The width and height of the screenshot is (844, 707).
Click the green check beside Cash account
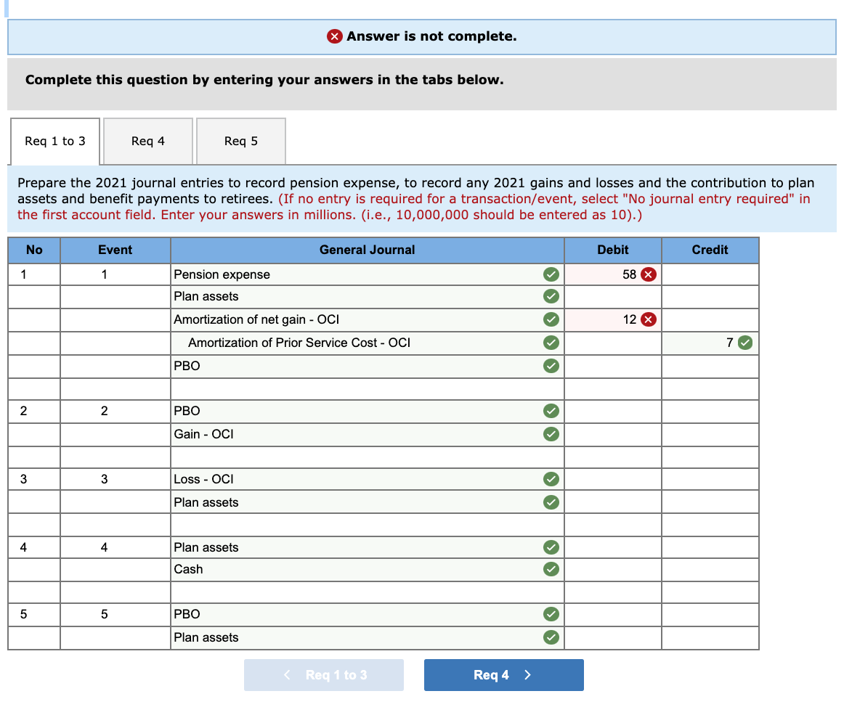click(x=551, y=569)
